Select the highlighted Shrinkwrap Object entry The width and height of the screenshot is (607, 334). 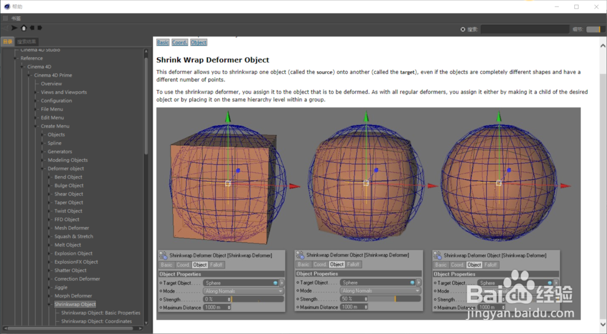pyautogui.click(x=75, y=305)
